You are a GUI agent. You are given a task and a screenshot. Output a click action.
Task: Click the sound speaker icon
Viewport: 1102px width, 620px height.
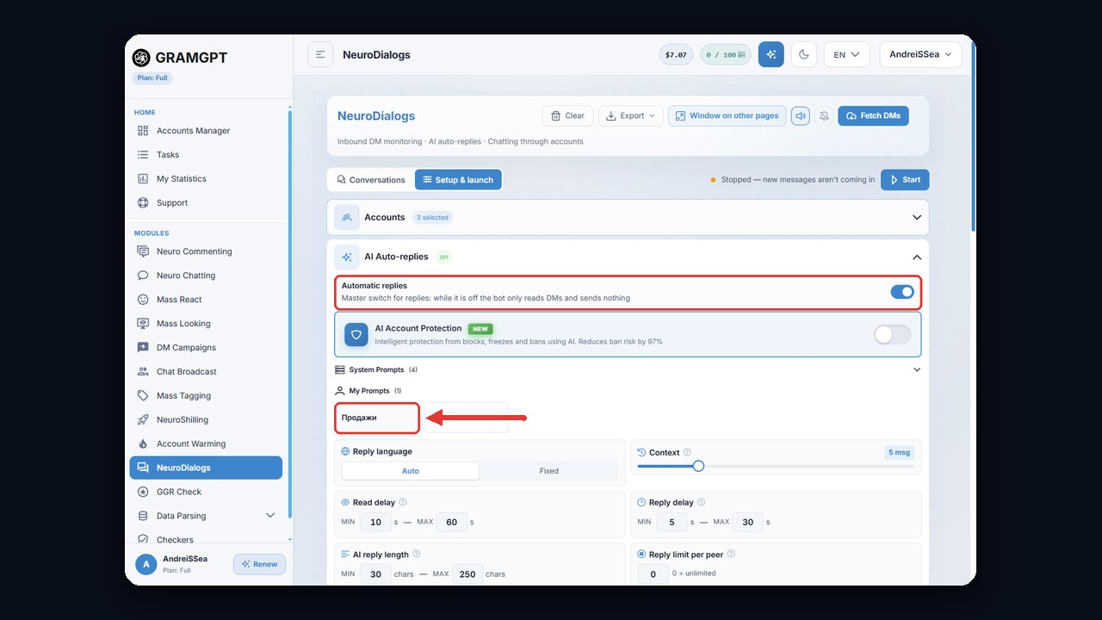coord(801,115)
